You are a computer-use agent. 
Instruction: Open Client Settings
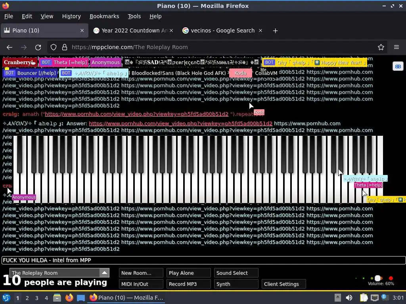pos(284,284)
